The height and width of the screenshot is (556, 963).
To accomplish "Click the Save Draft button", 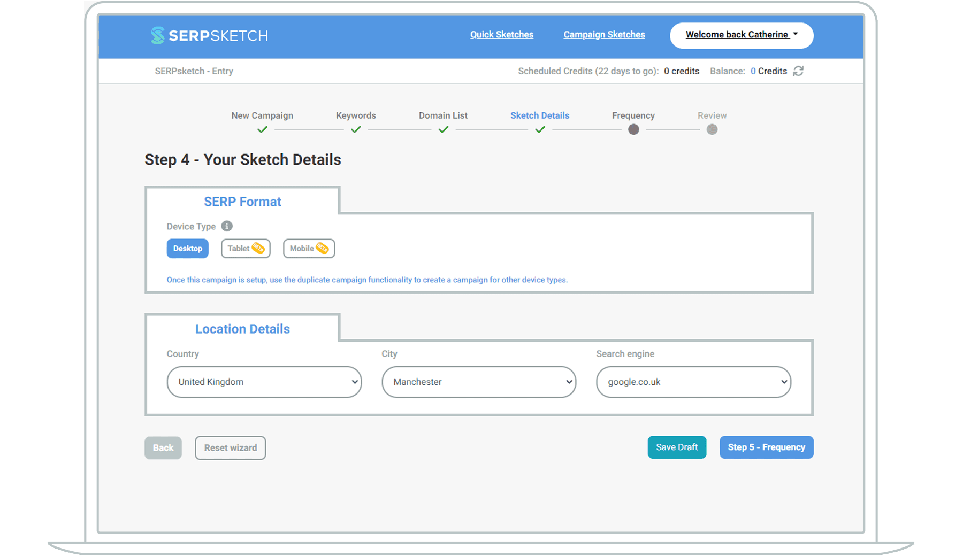I will [x=677, y=447].
